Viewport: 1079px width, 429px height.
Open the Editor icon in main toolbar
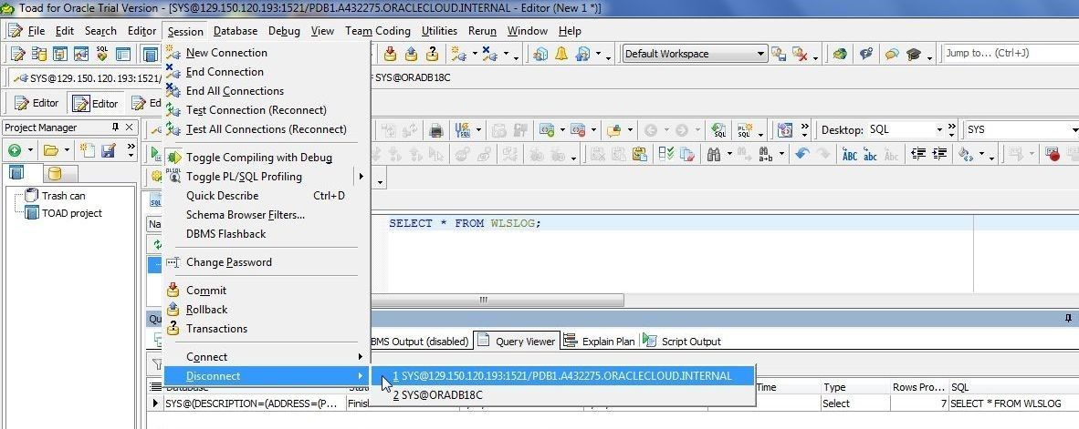(17, 54)
